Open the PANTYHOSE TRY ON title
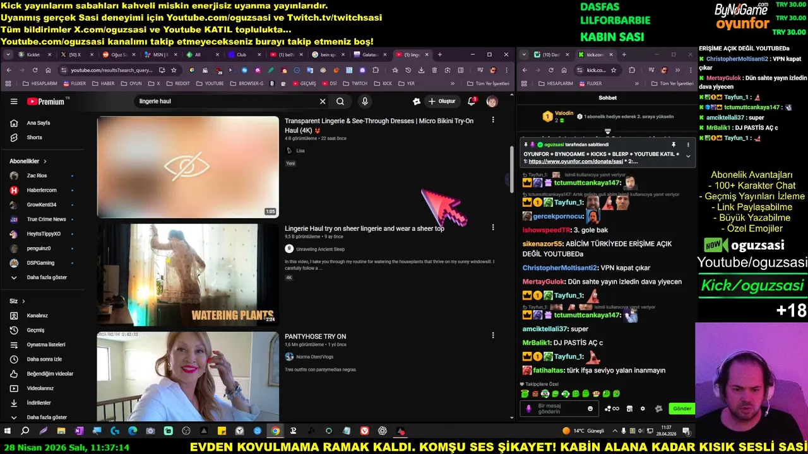The image size is (808, 454). pyautogui.click(x=315, y=336)
